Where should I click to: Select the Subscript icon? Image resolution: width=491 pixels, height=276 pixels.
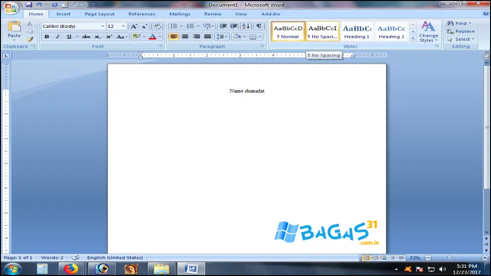click(x=97, y=36)
